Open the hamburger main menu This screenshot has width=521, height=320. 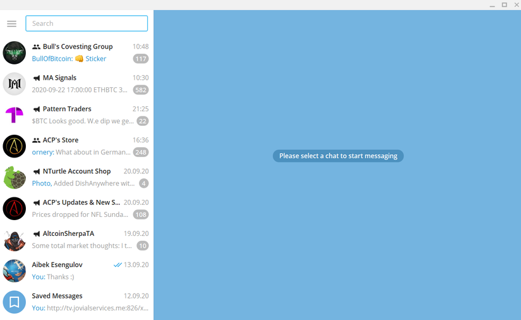point(11,23)
